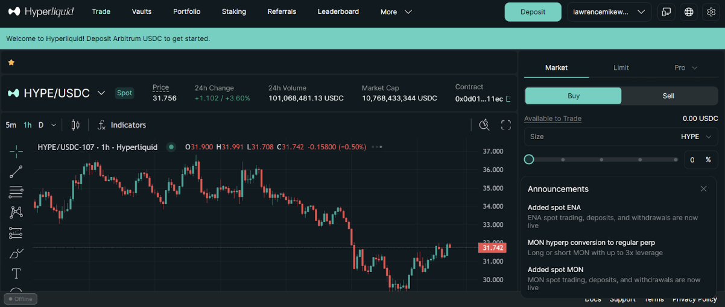Open the contract address external link icon
The width and height of the screenshot is (725, 307).
pos(508,99)
